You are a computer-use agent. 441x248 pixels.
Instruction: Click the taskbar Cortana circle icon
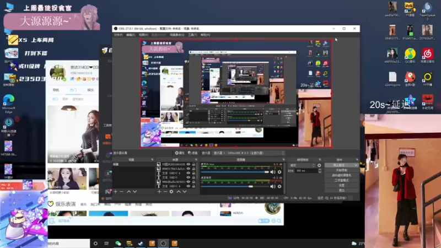pyautogui.click(x=95, y=244)
